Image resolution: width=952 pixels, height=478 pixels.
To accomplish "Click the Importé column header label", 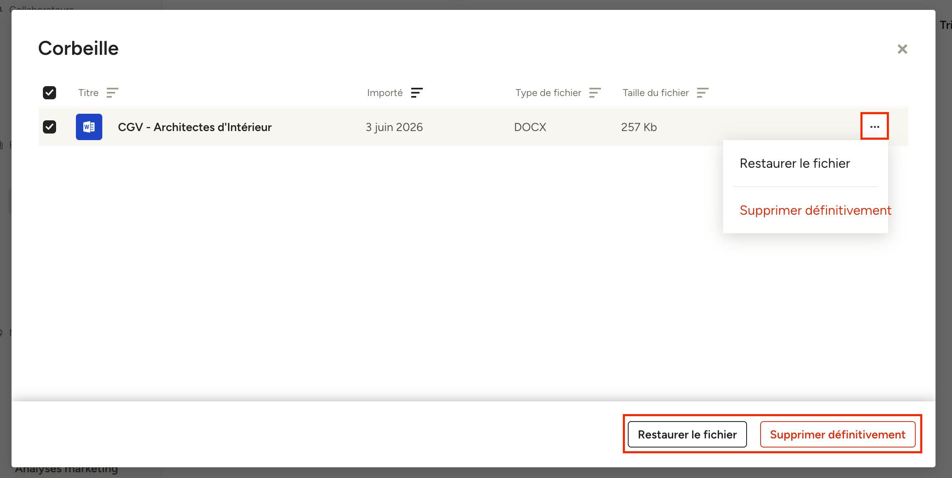I will [x=385, y=93].
